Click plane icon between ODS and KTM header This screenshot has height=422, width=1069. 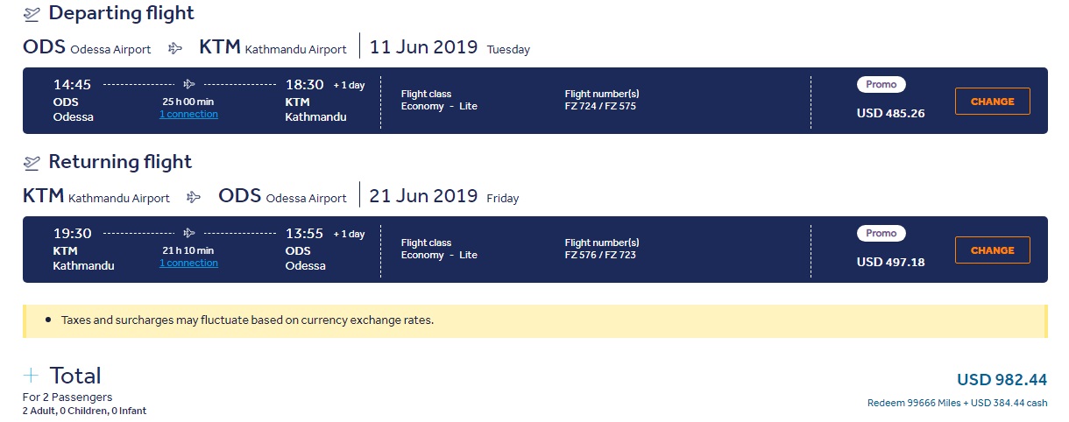pyautogui.click(x=175, y=48)
